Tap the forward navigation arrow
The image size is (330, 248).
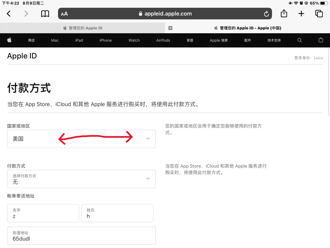(x=26, y=14)
